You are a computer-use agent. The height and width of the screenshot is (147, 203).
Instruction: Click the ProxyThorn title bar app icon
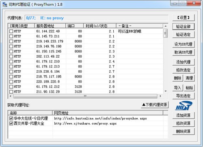5,4
